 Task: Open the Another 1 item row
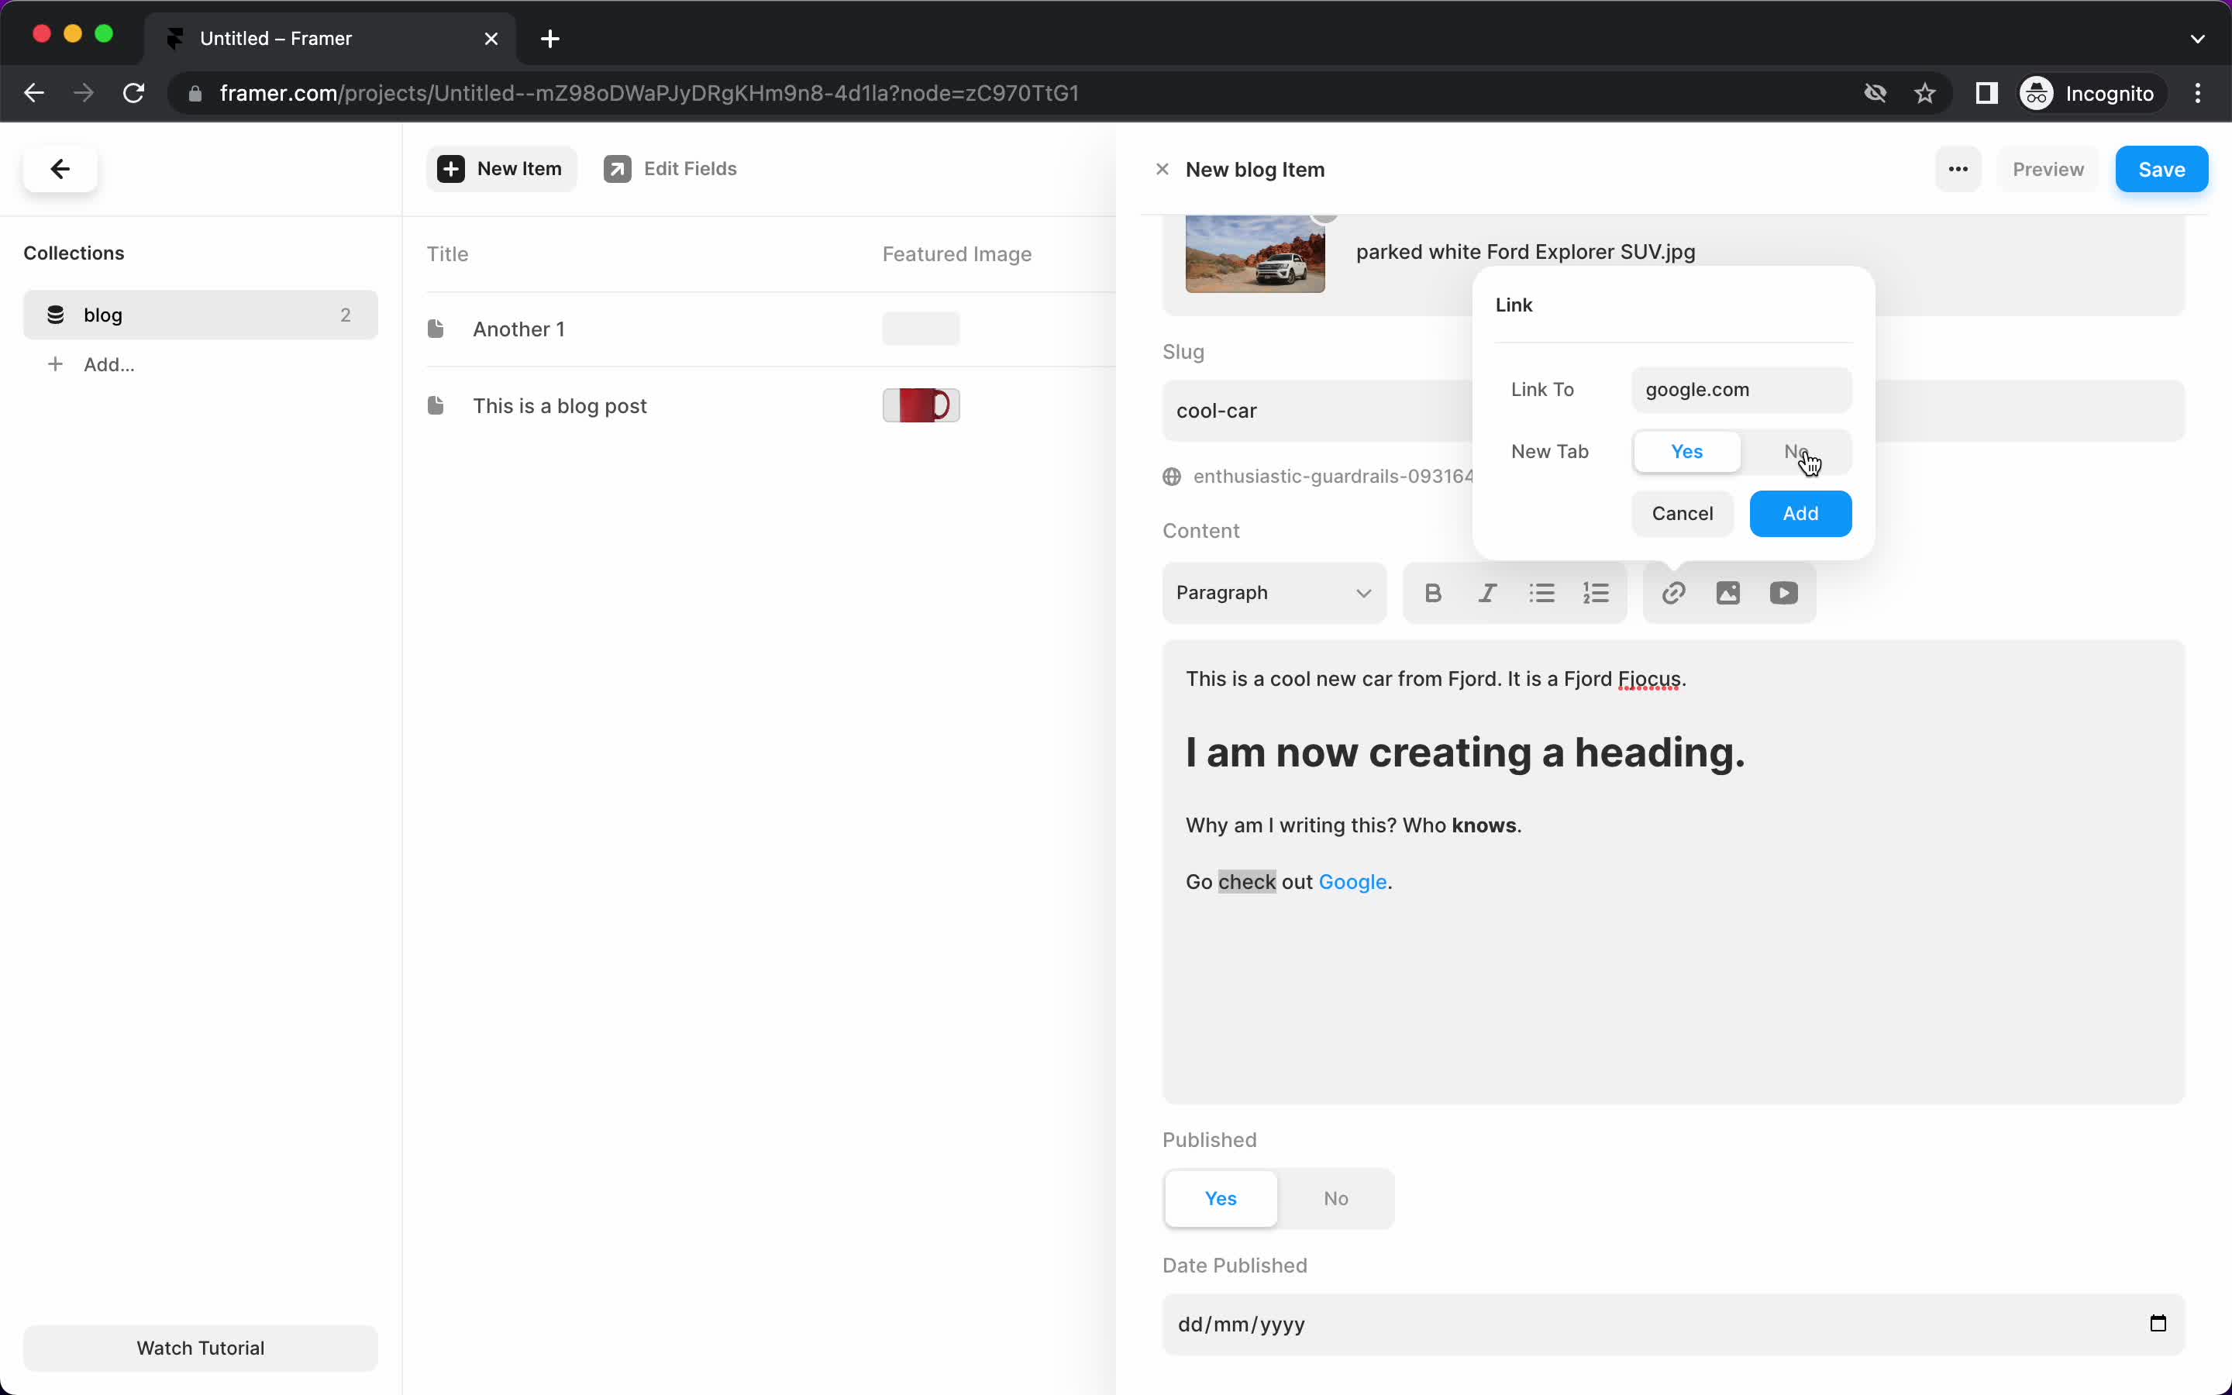[771, 329]
